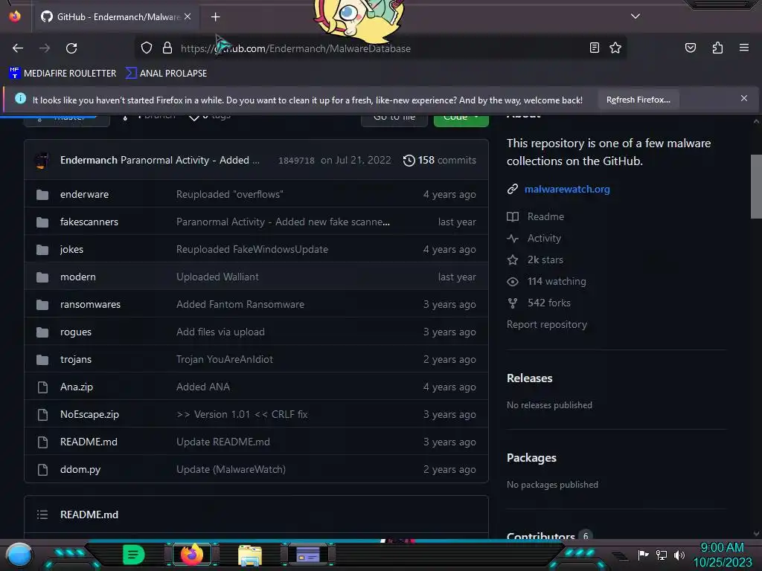Viewport: 762px width, 571px height.
Task: Toggle reader view icon in address bar
Action: click(594, 48)
